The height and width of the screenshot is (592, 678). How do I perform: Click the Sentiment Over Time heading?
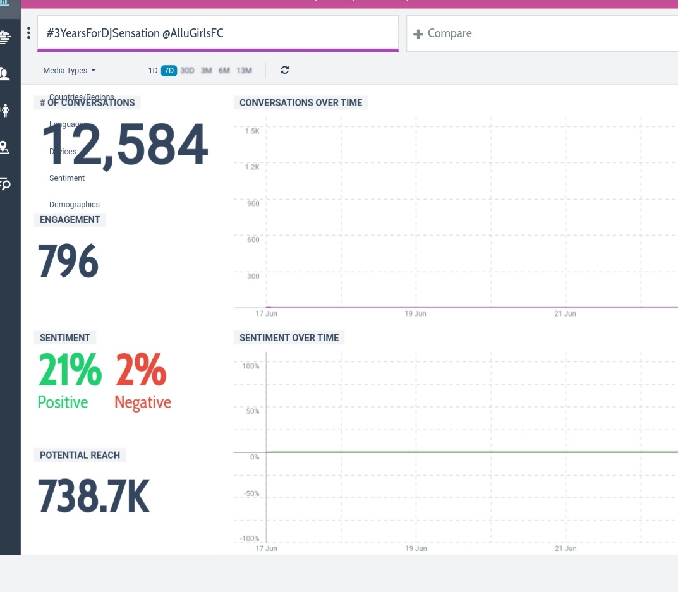(289, 338)
